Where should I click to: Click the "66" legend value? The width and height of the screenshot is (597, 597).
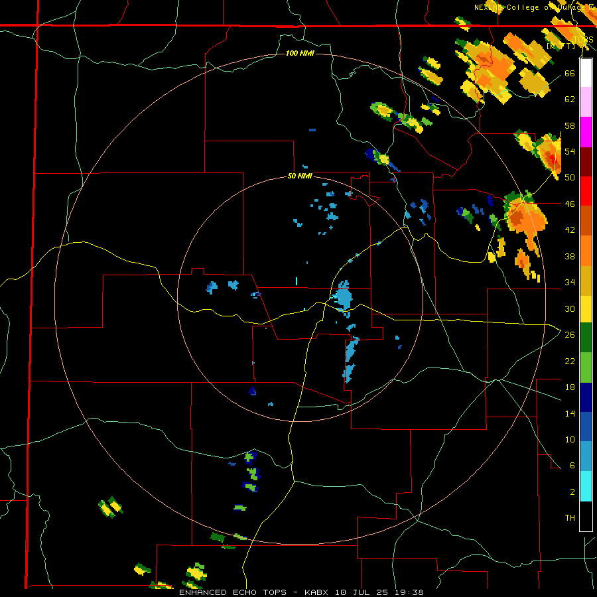(570, 74)
